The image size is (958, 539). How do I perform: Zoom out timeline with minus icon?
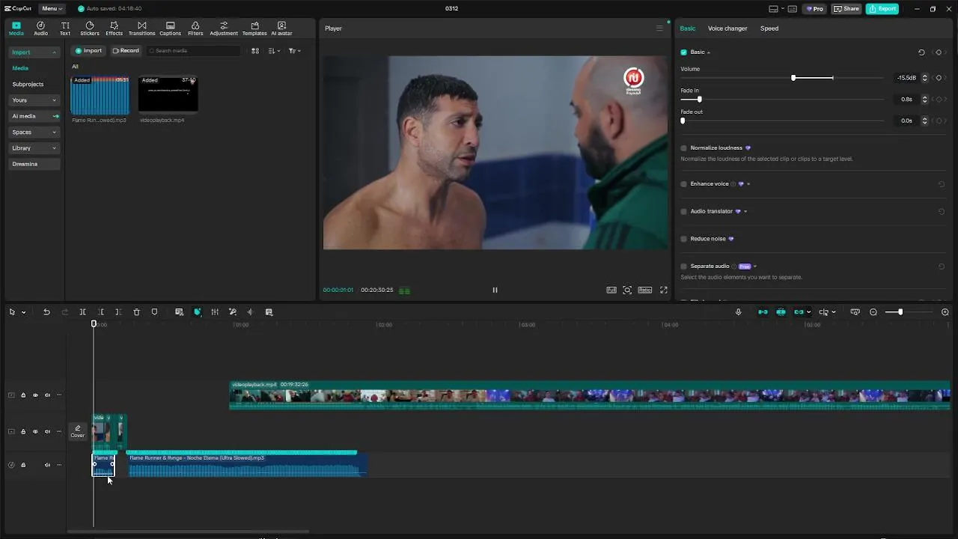(873, 312)
